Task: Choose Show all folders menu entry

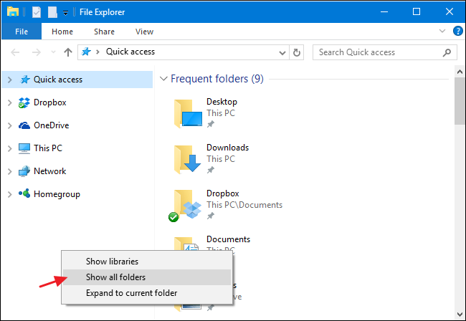Action: pos(115,277)
